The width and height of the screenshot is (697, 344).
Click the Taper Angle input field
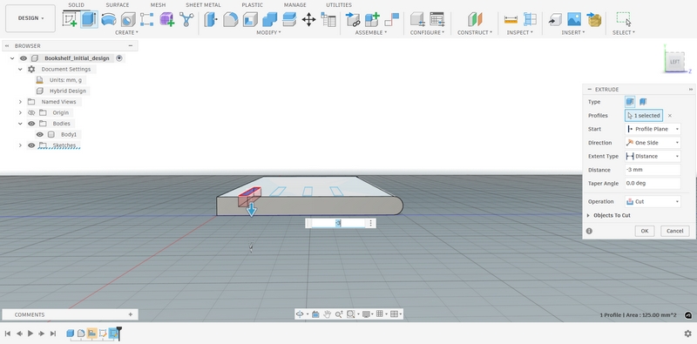click(x=653, y=183)
